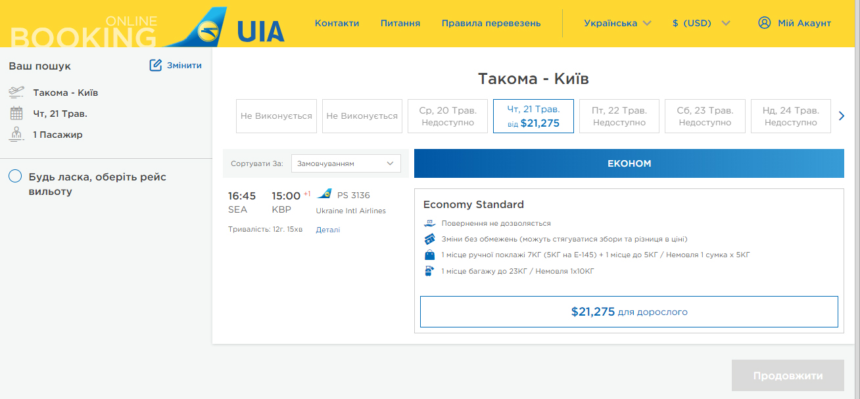860x399 pixels.
Task: Open the Українська language dropdown
Action: pos(617,23)
